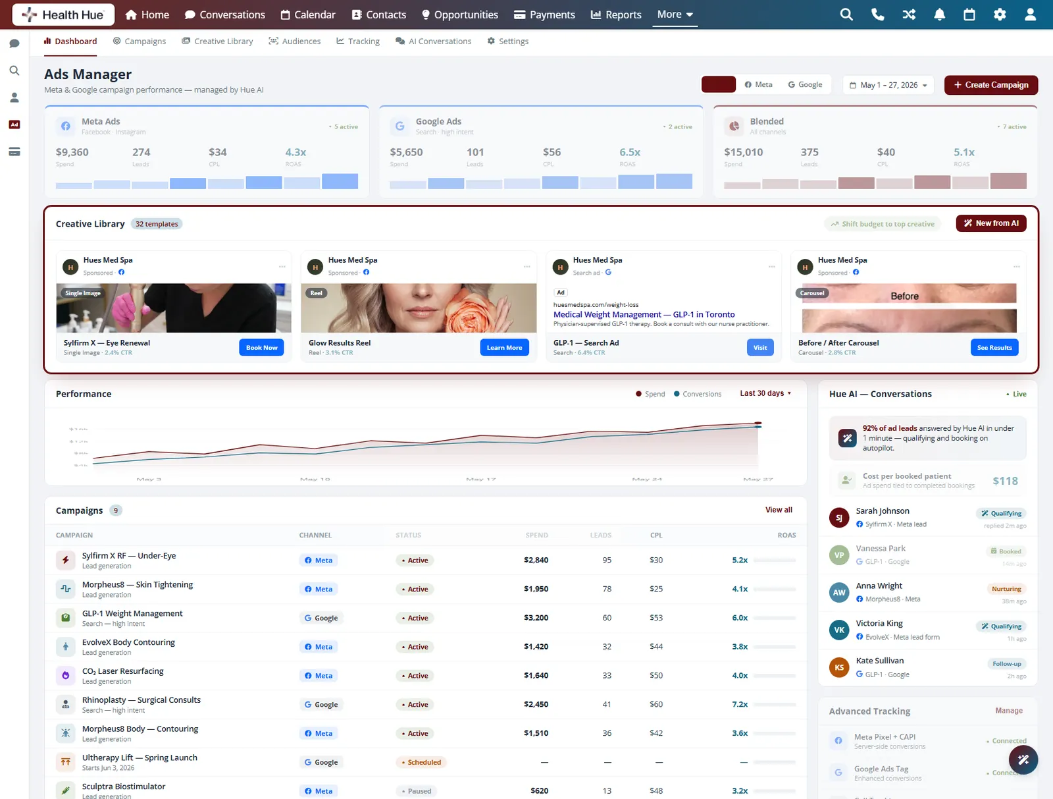Open the calendar icon beside the bell
The image size is (1053, 799).
(969, 14)
